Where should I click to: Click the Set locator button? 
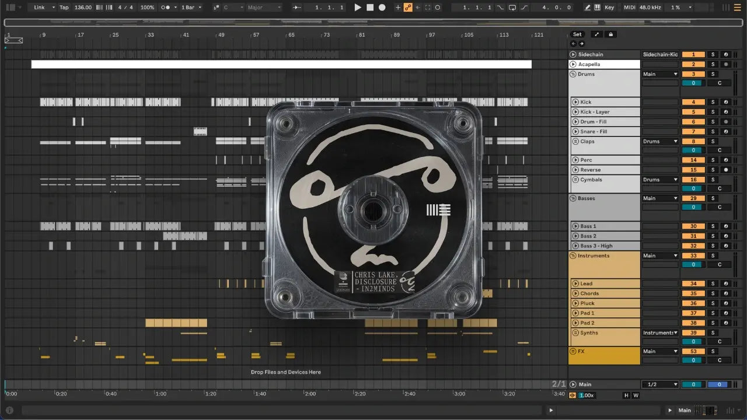pyautogui.click(x=577, y=34)
